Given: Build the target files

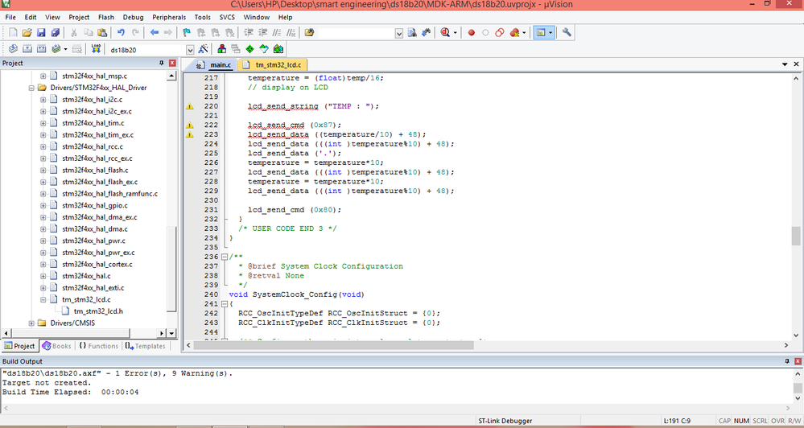Looking at the screenshot, I should [27, 49].
